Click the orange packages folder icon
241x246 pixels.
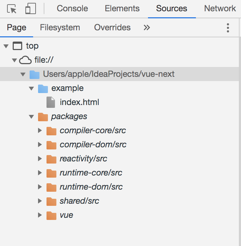click(x=43, y=117)
